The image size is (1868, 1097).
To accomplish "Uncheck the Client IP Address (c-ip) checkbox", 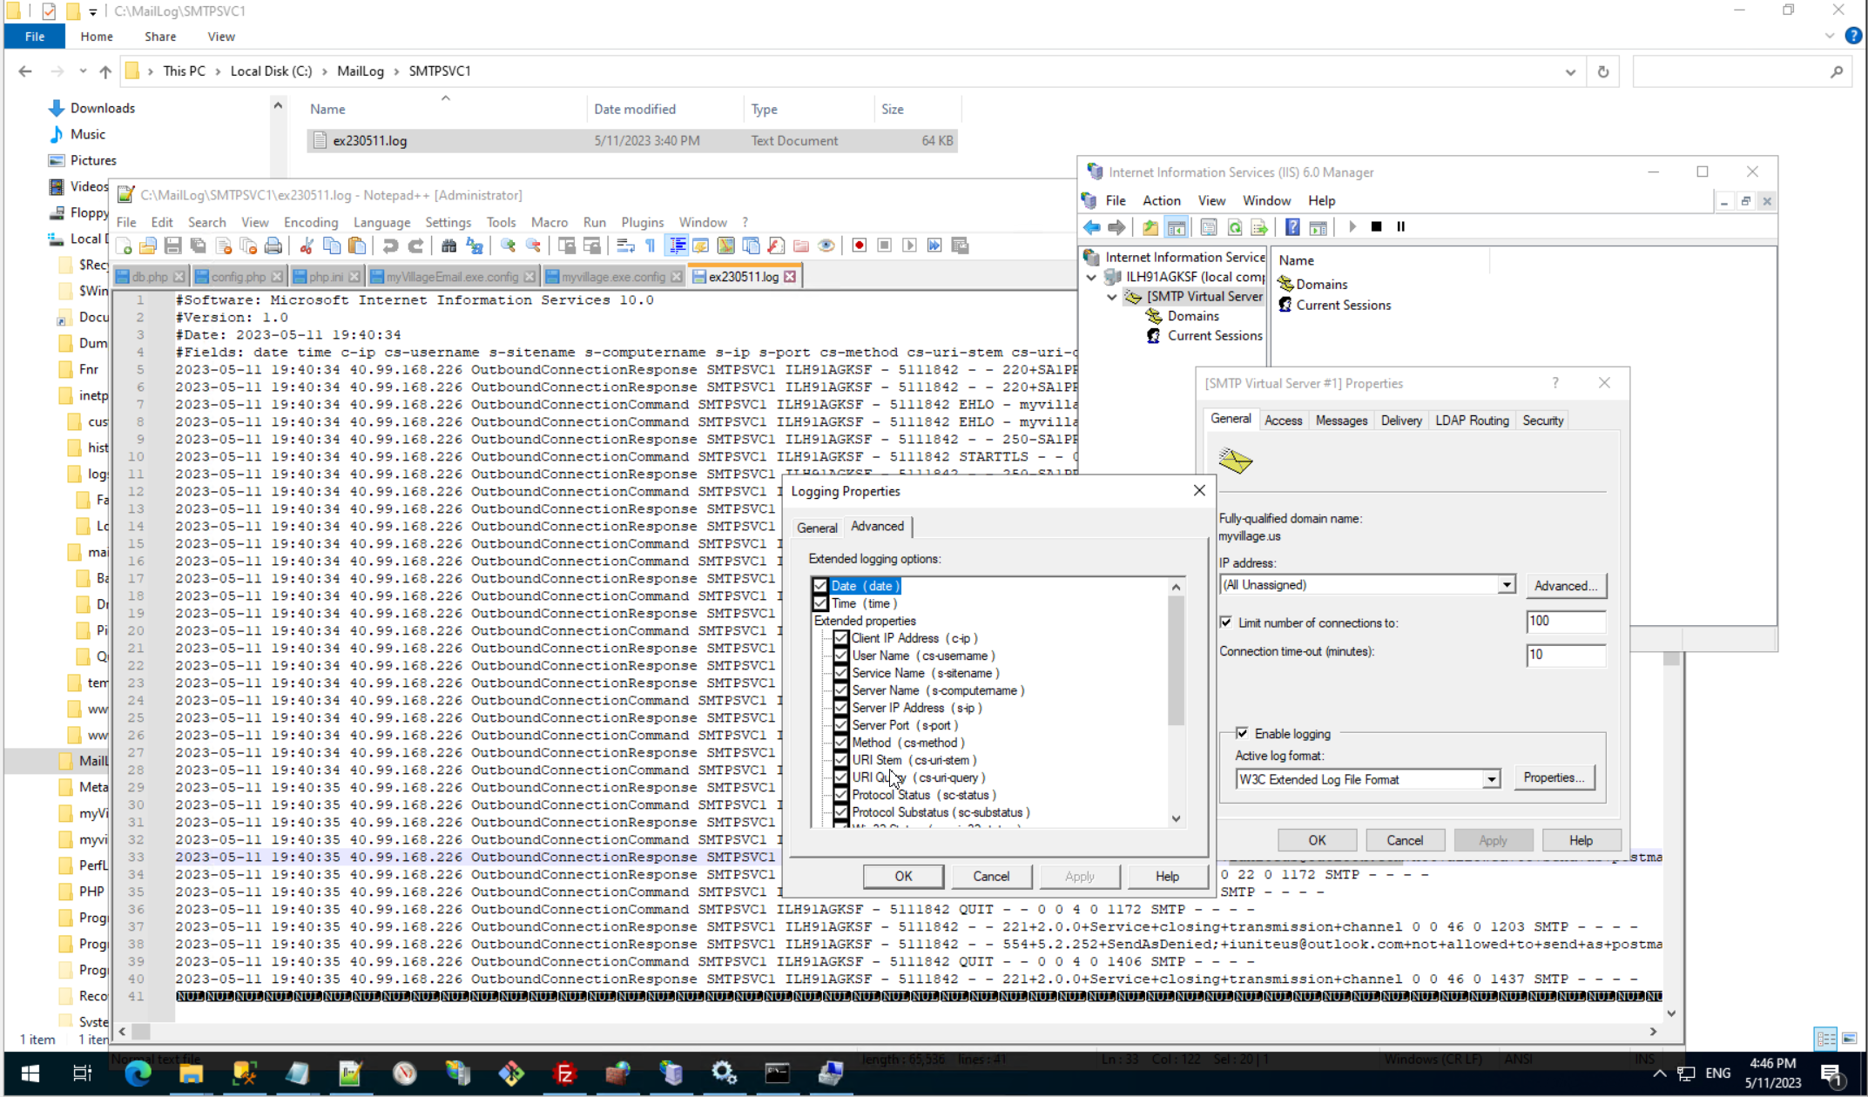I will point(840,638).
